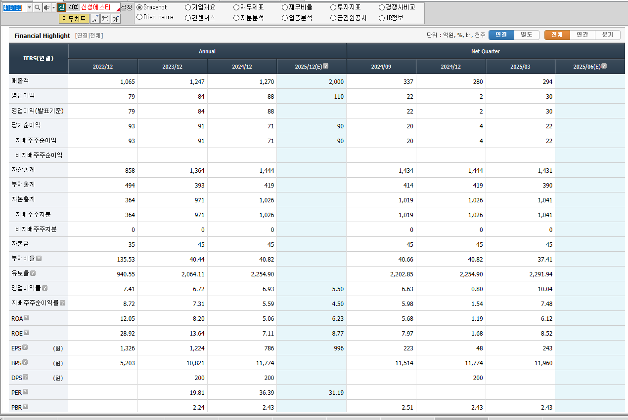The height and width of the screenshot is (420, 628).
Task: Click the Financial Highlight heading
Action: point(42,36)
